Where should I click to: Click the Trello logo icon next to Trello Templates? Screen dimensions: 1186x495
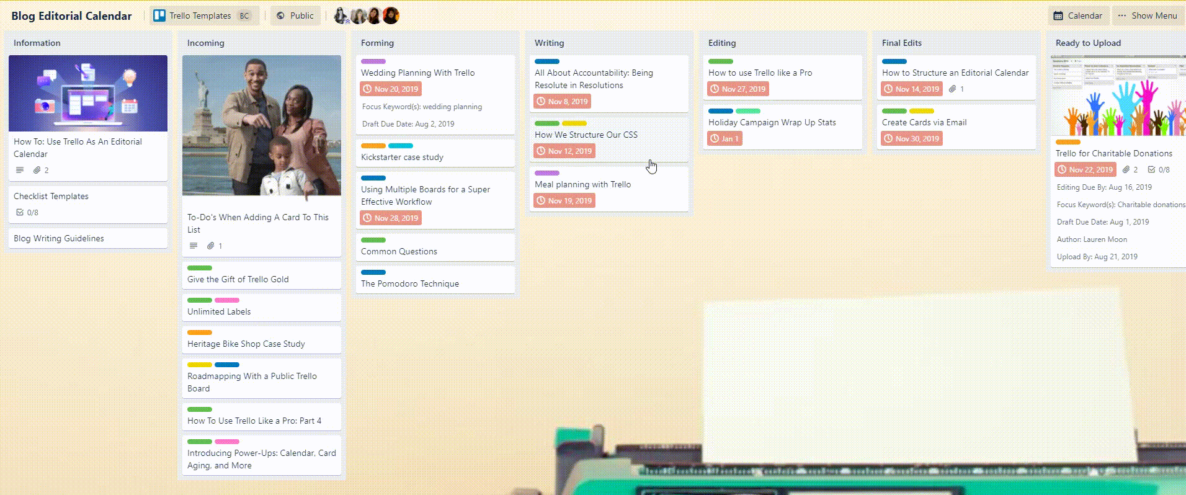point(159,16)
